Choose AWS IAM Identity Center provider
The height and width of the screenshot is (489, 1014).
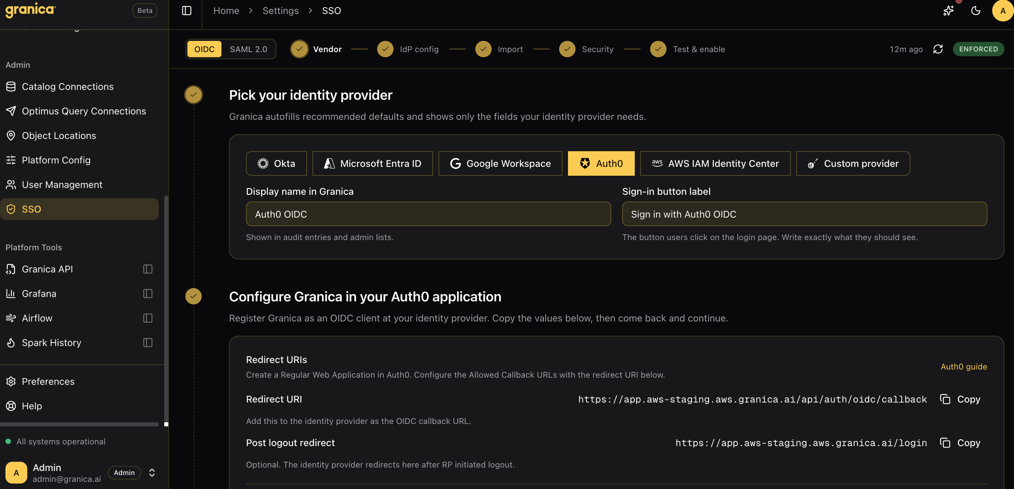[715, 163]
